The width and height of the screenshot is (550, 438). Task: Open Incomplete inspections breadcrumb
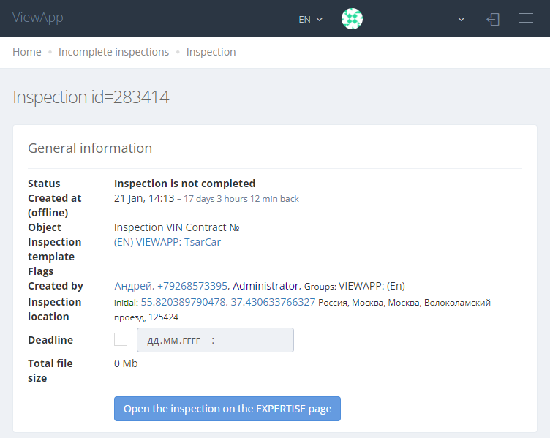pos(113,52)
